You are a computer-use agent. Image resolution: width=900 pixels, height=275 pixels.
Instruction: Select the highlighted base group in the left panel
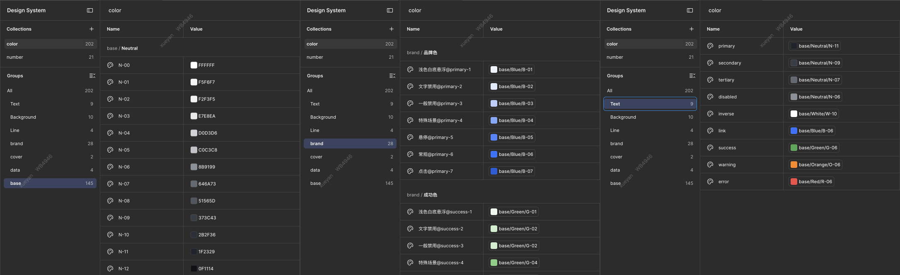(50, 183)
